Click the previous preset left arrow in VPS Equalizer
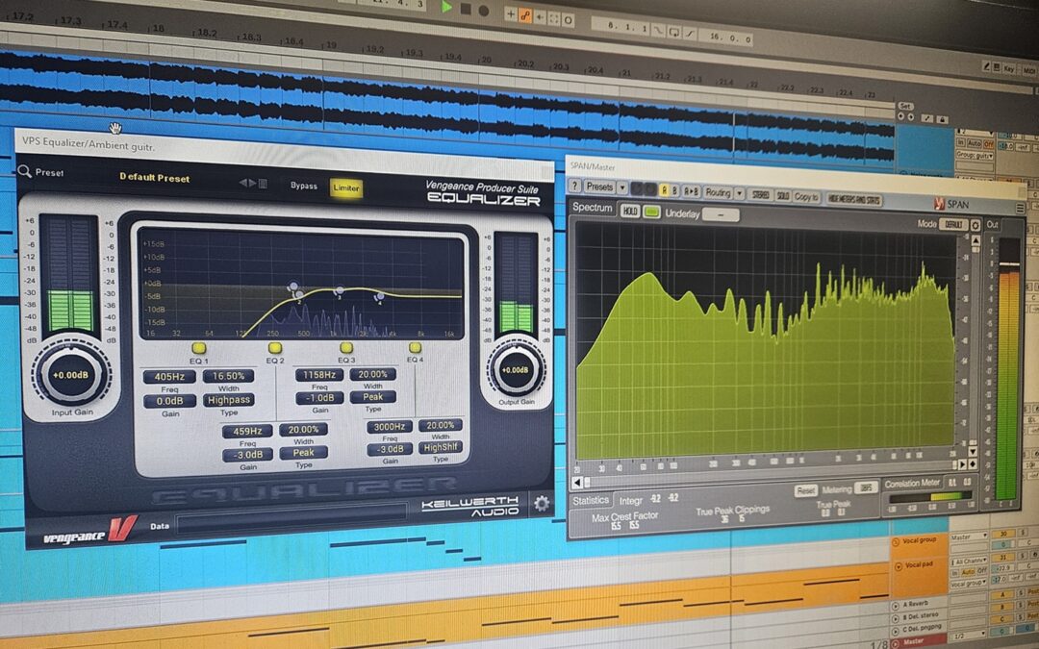Viewport: 1039px width, 649px height. tap(243, 183)
